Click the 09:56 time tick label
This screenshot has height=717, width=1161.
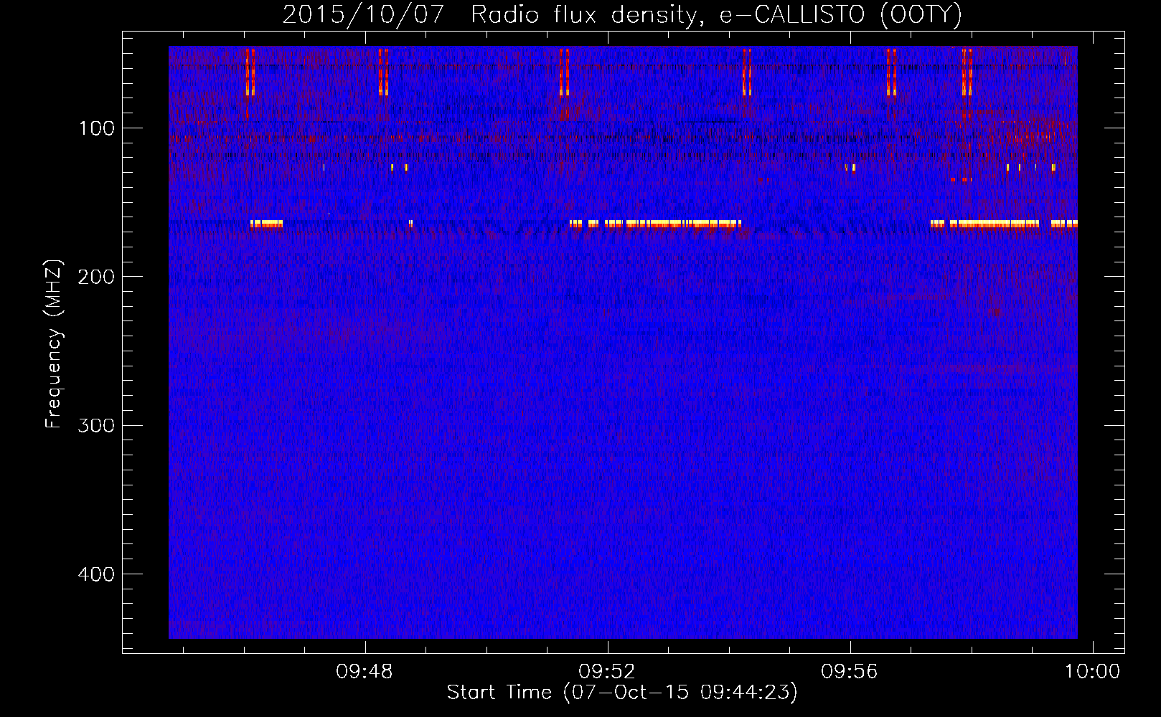[x=850, y=672]
